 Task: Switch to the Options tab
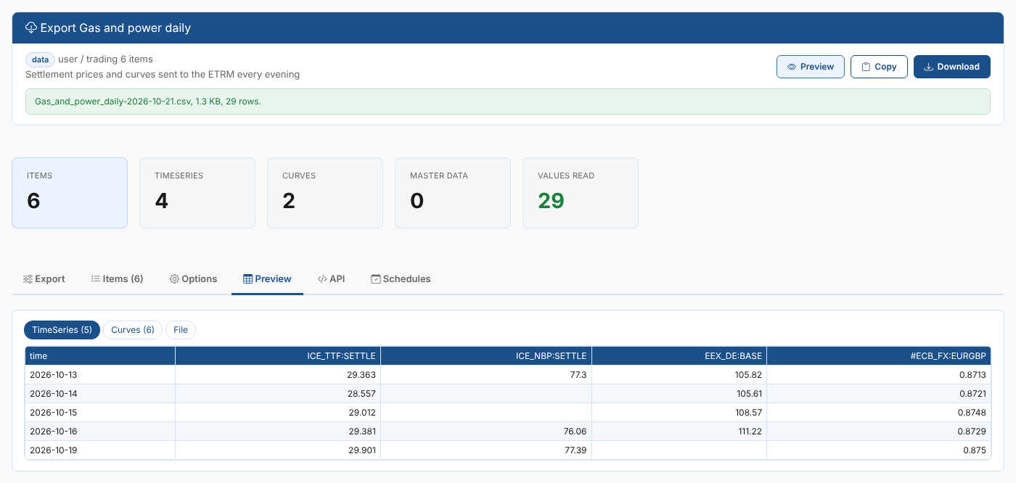point(194,278)
